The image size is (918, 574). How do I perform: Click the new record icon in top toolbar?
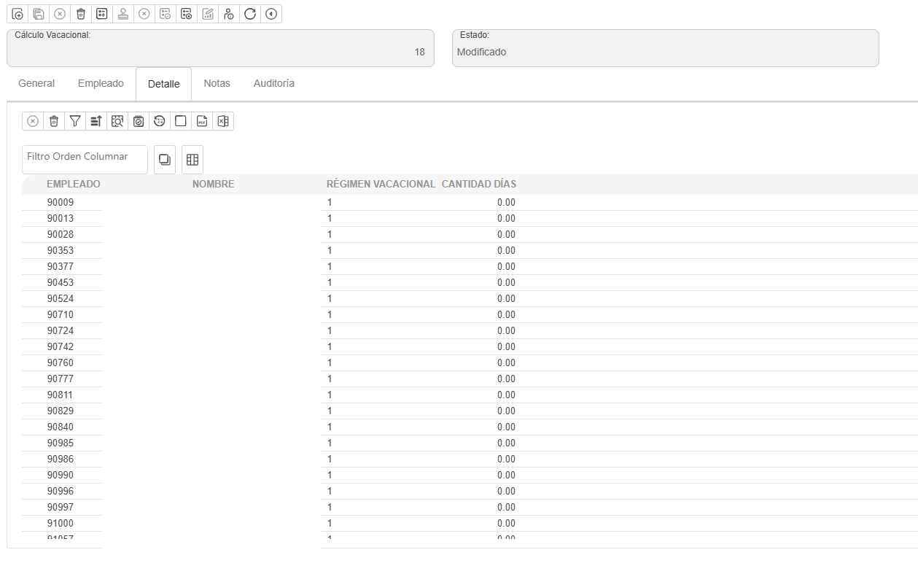(x=17, y=14)
